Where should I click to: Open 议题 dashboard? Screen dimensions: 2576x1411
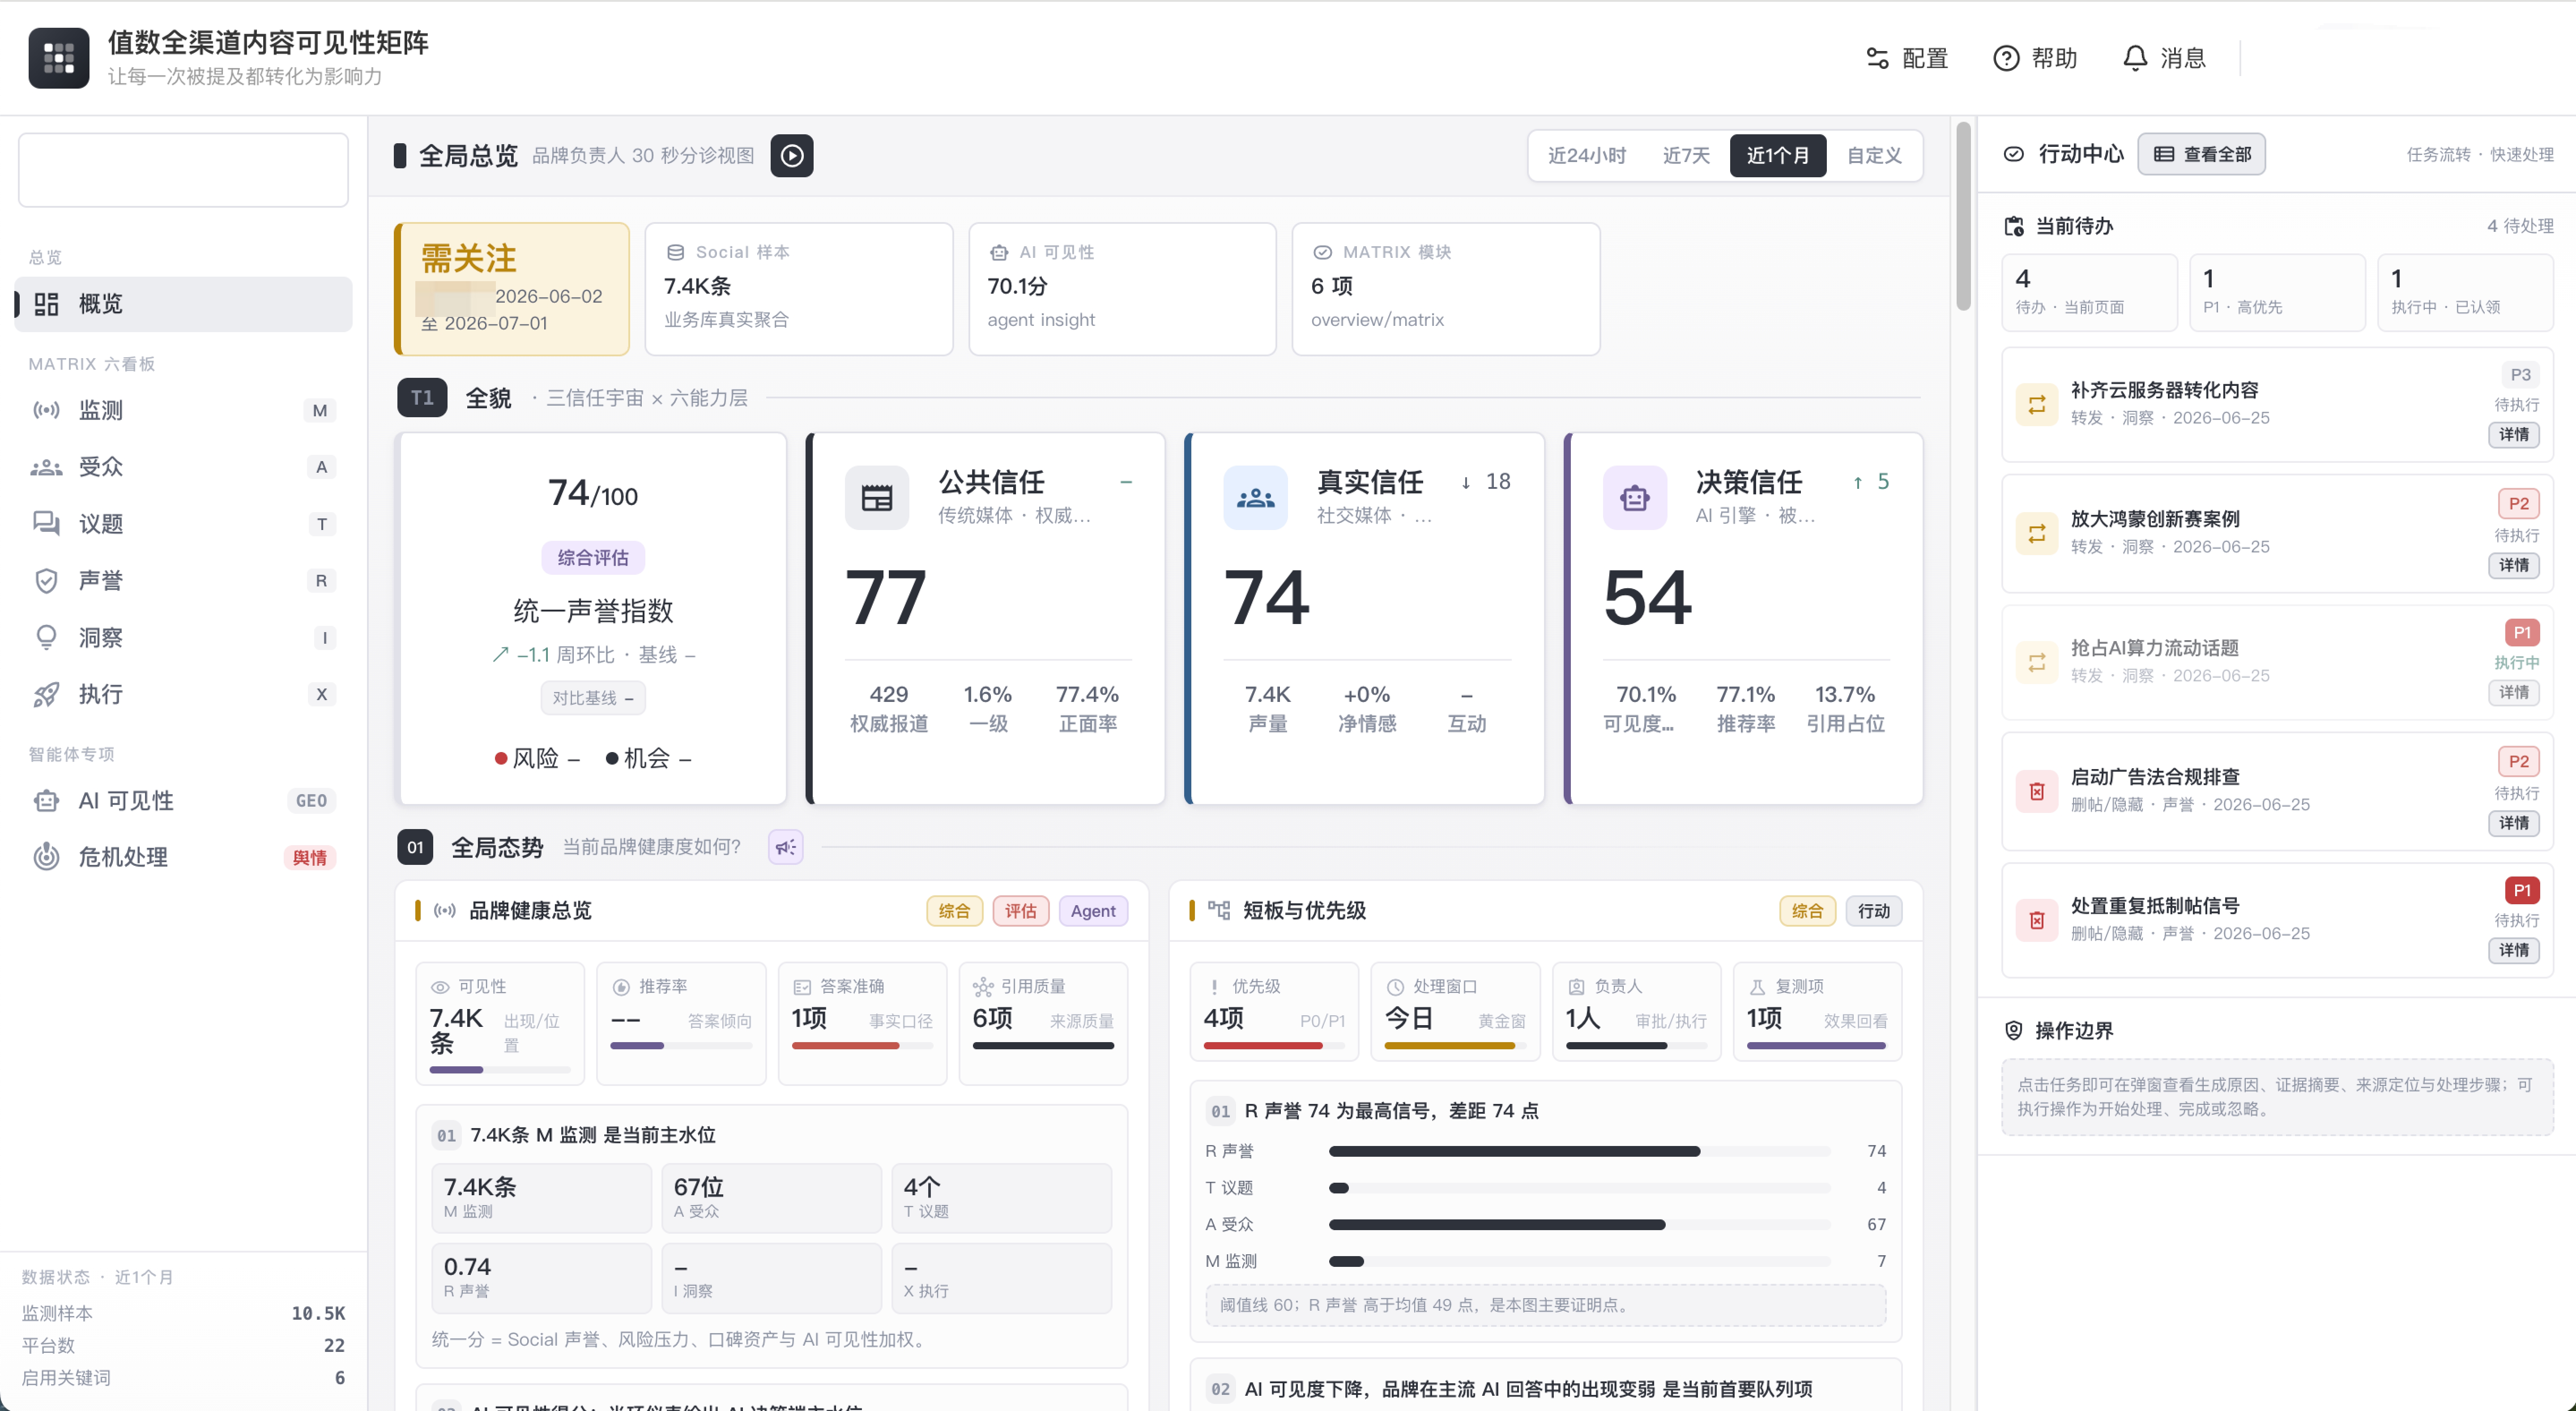tap(183, 524)
